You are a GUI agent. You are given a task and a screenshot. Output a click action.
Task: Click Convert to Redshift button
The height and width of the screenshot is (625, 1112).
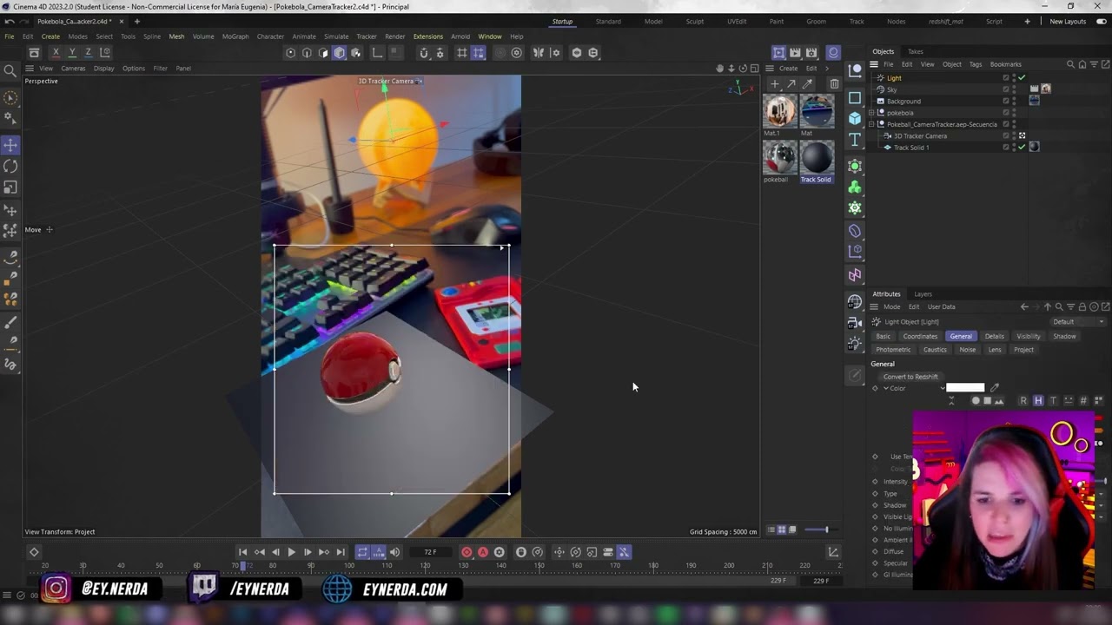tap(910, 377)
